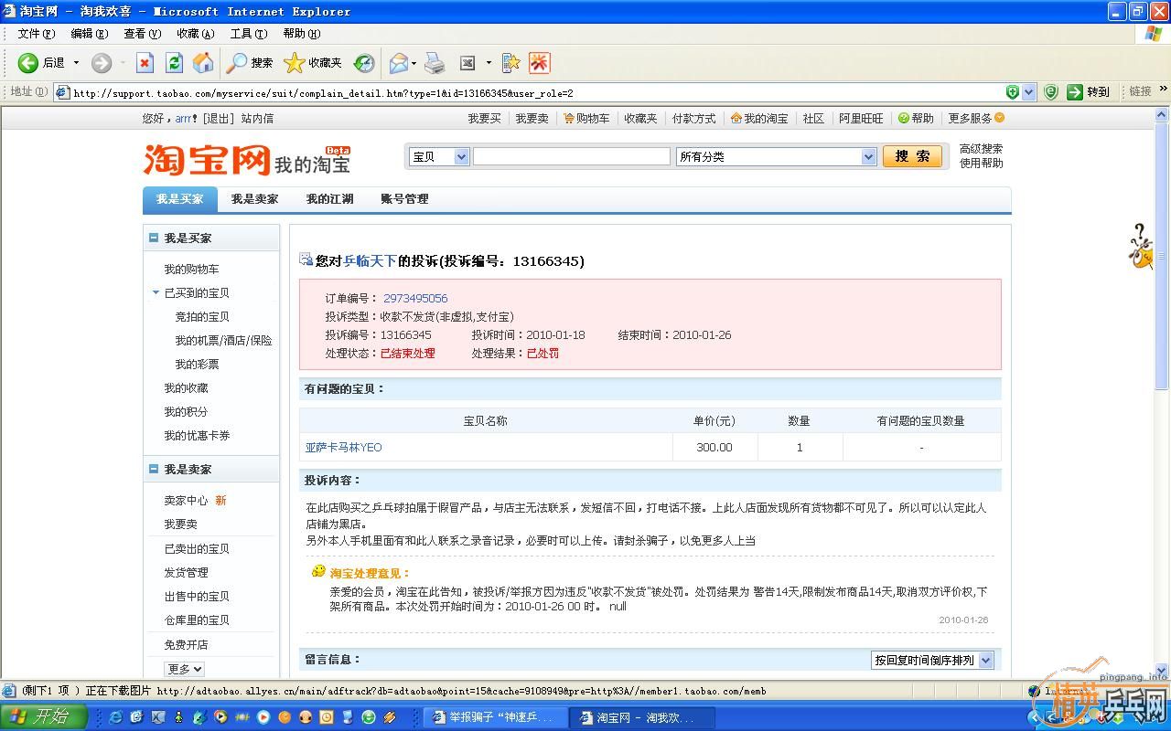
Task: Open the Mail toolbar icon
Action: (x=399, y=63)
